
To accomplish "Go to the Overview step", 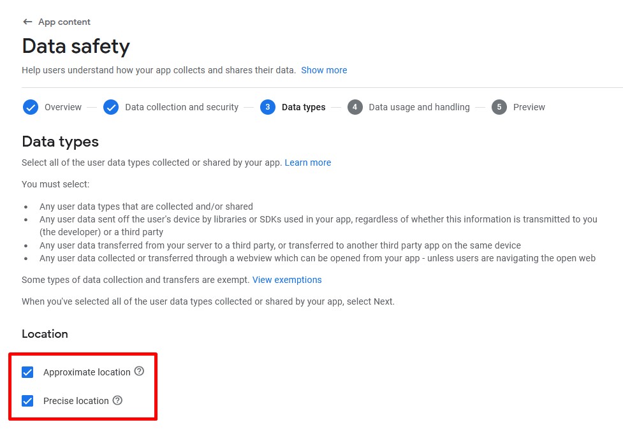I will (63, 107).
